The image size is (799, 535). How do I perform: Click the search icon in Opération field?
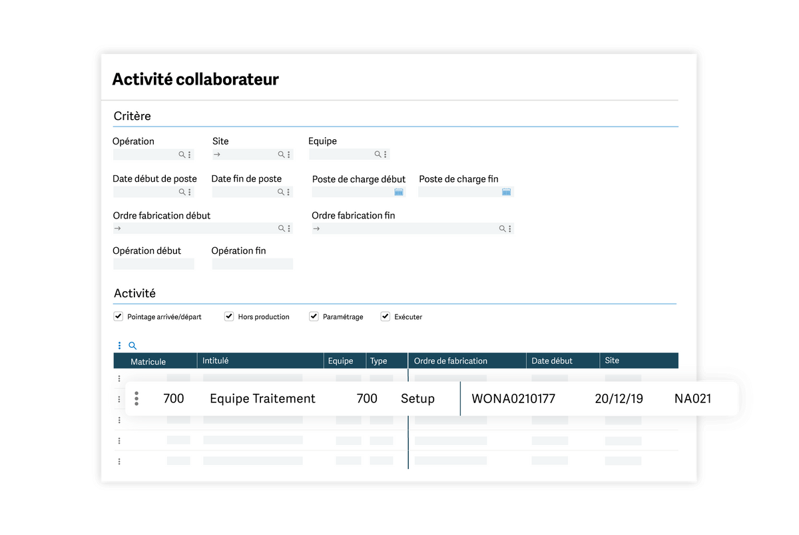click(x=182, y=155)
